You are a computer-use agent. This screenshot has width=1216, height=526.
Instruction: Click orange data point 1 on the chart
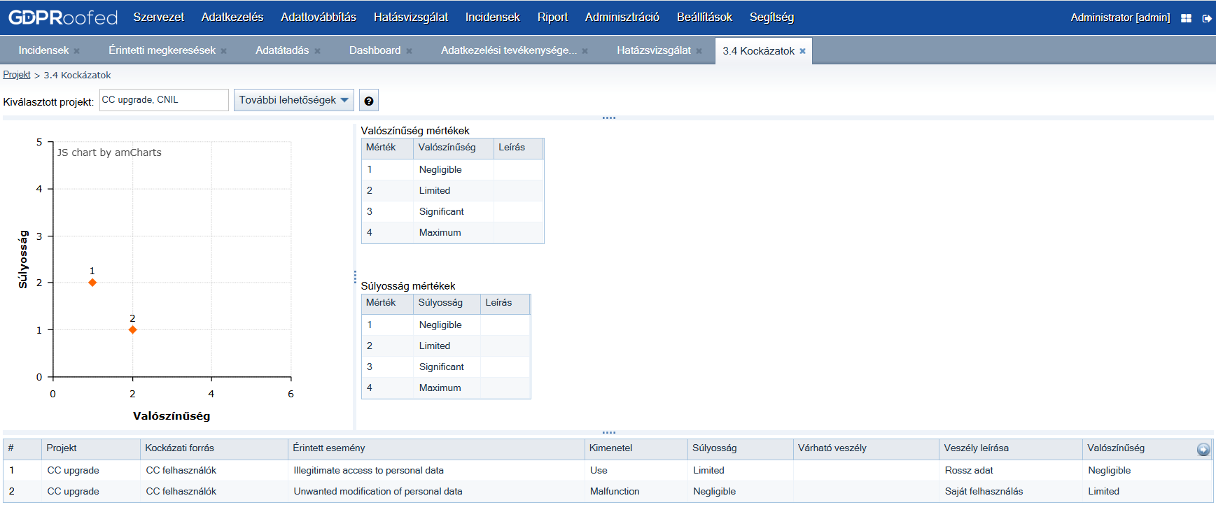coord(92,283)
